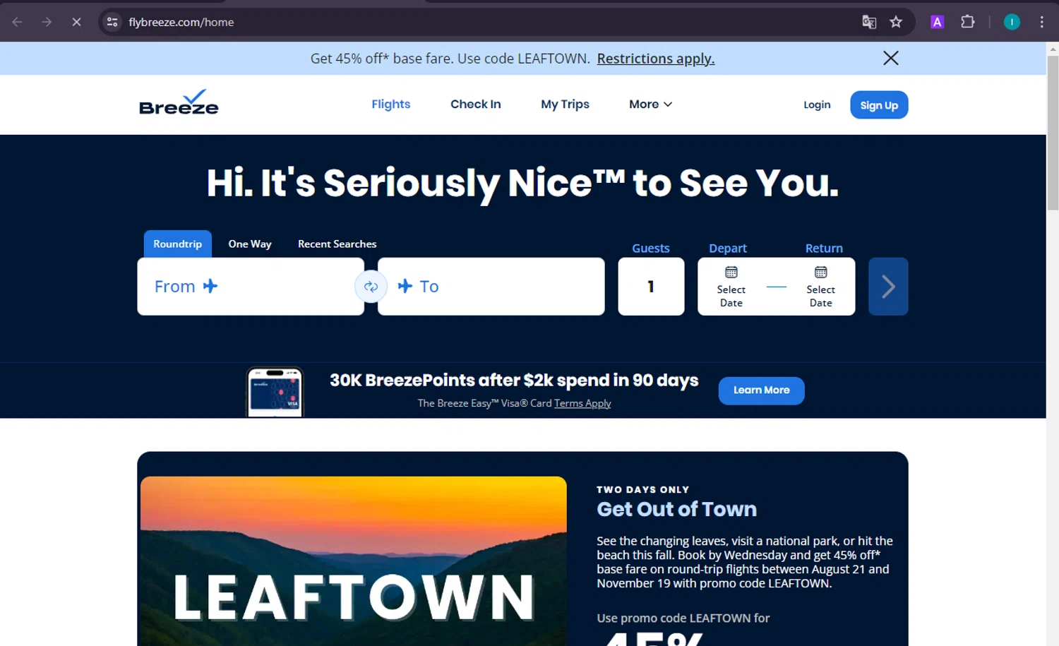
Task: Click the Return calendar icon
Action: pyautogui.click(x=820, y=273)
